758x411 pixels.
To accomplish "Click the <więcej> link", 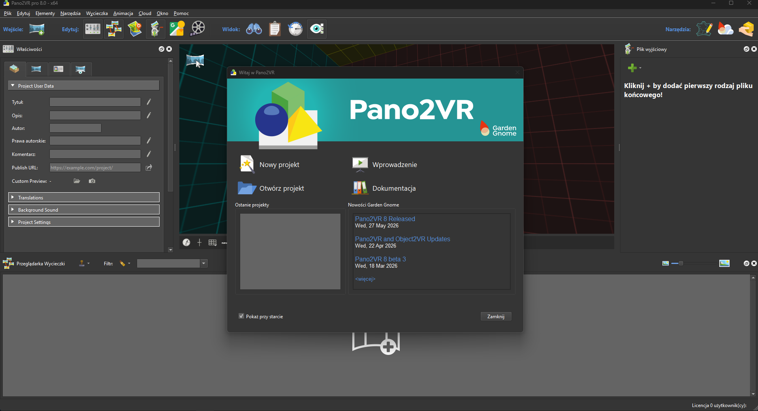I will click(365, 279).
